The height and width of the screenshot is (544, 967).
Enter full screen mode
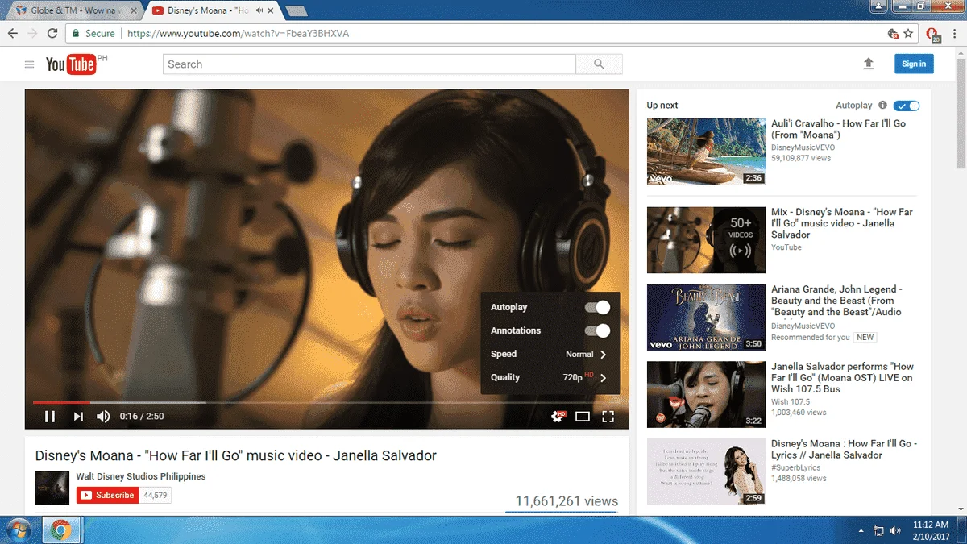608,417
